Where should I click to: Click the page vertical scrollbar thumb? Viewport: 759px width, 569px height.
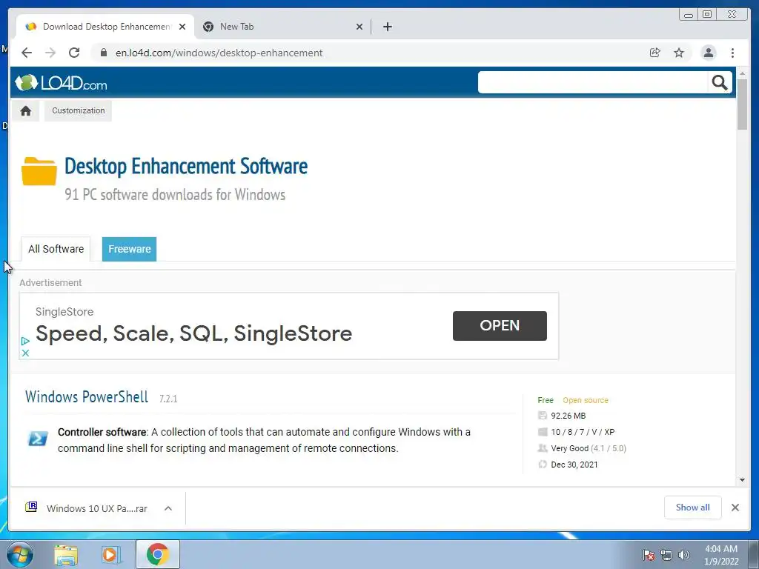coord(742,104)
